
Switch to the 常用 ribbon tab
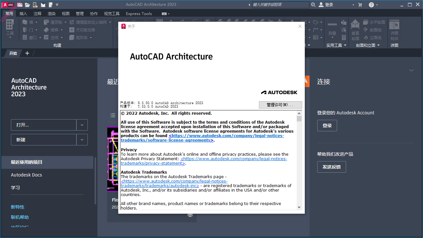pyautogui.click(x=9, y=13)
